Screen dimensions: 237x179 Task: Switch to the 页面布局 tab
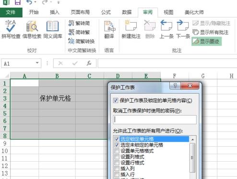tap(80, 12)
